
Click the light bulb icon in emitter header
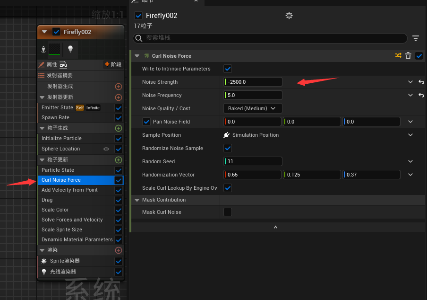pos(70,49)
